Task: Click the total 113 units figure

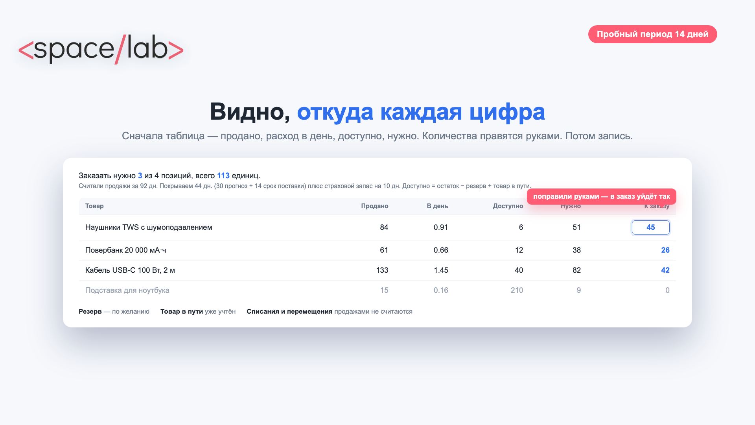Action: (x=223, y=176)
